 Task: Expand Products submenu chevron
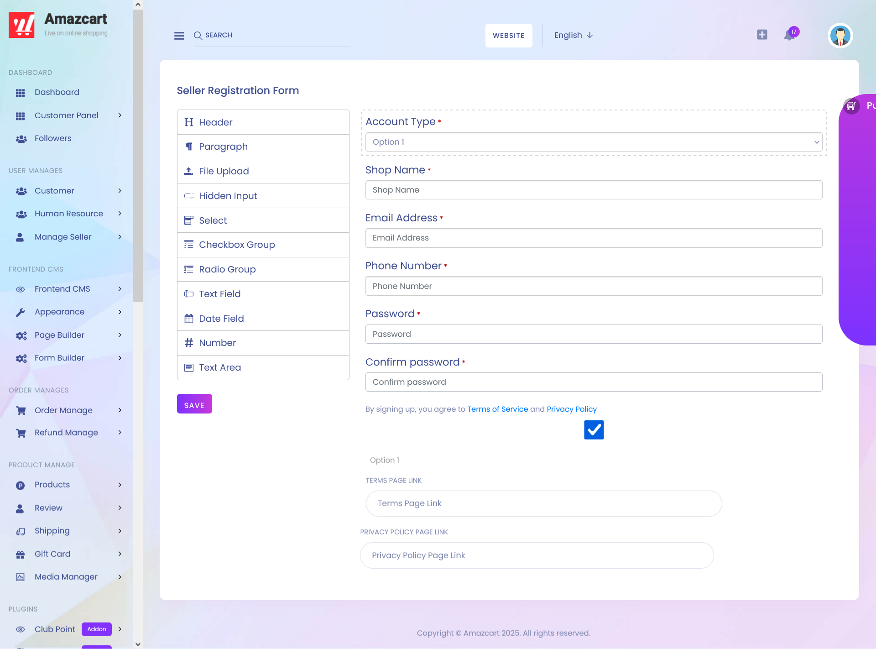coord(120,485)
